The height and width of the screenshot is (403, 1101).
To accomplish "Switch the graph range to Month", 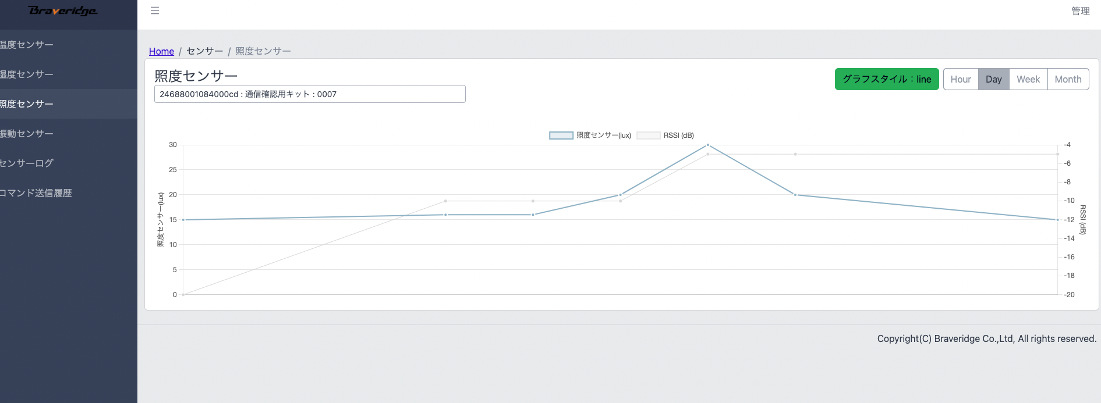I will point(1068,79).
